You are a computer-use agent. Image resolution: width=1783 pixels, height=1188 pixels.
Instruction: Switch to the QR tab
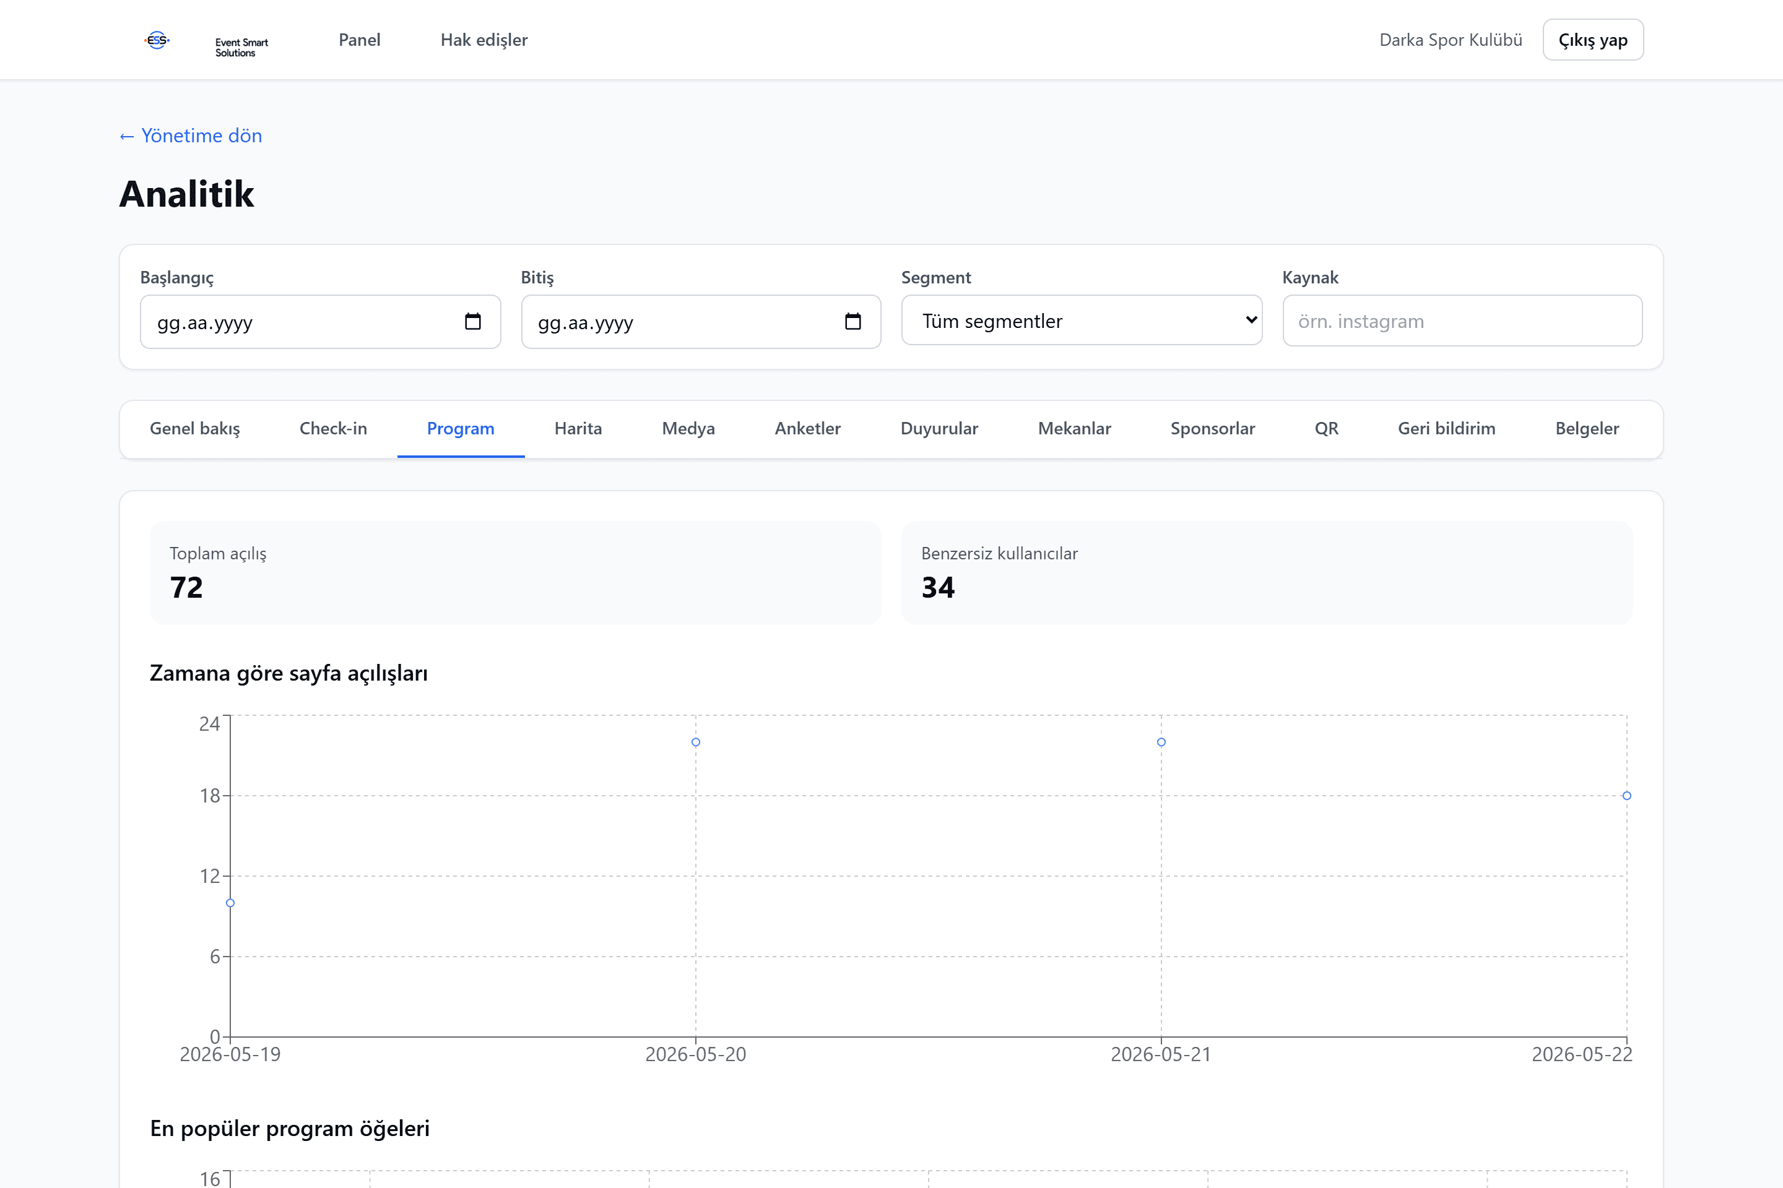1327,429
